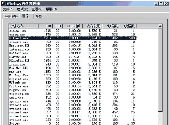The height and width of the screenshot is (125, 170).
Task: Click the scrollbar up arrow
Action: pyautogui.click(x=160, y=26)
